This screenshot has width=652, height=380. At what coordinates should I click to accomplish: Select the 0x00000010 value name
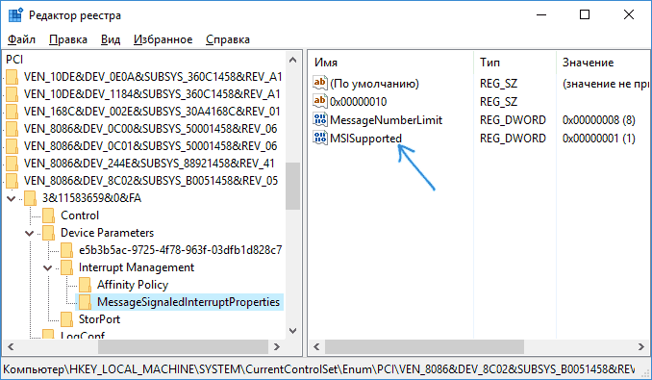(359, 101)
